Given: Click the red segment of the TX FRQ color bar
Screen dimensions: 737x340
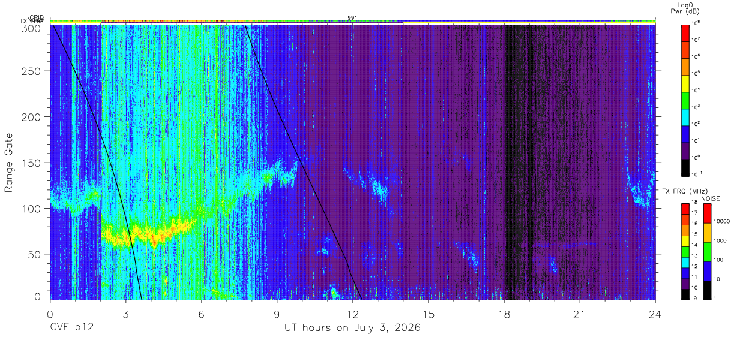Looking at the screenshot, I should click(x=685, y=210).
